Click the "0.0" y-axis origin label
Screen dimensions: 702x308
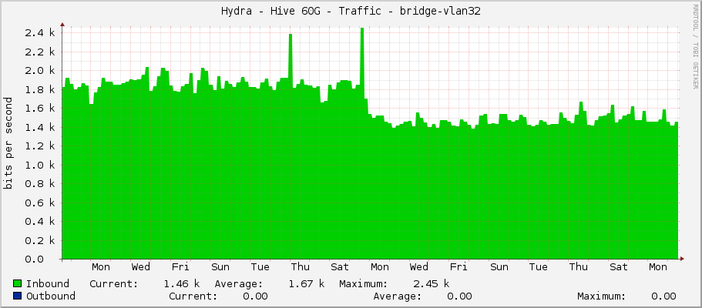tap(35, 259)
